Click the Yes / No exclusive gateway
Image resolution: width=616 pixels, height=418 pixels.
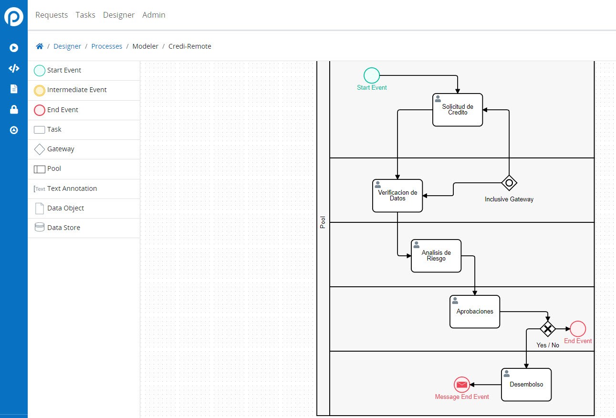[548, 329]
